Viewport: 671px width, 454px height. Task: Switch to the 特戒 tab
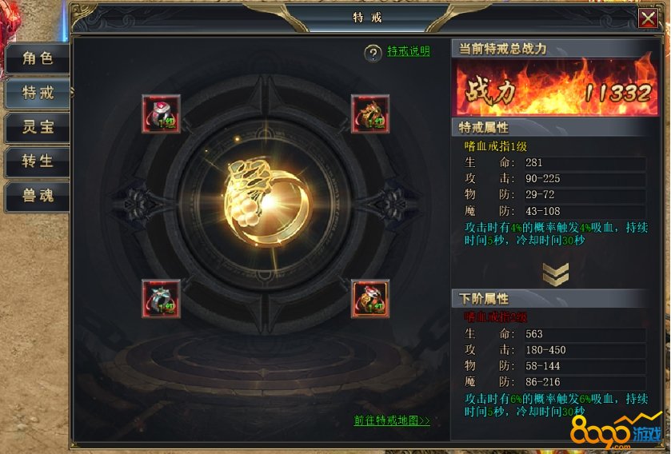click(38, 93)
